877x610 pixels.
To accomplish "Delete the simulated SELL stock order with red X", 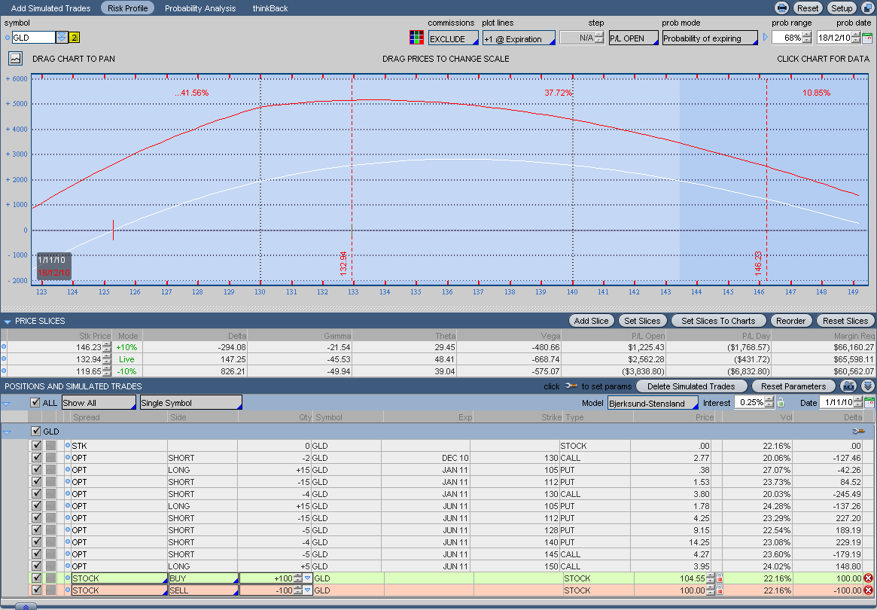I will point(868,590).
